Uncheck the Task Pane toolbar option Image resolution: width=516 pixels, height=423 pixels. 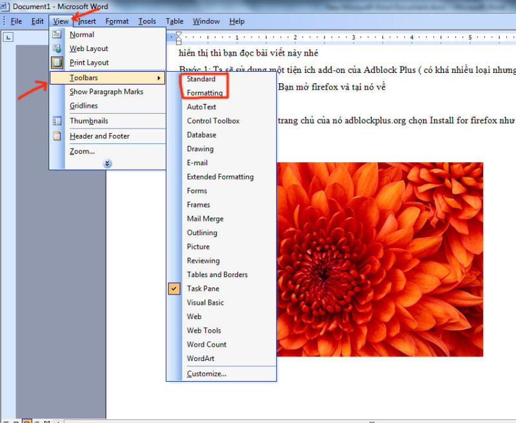coord(203,289)
